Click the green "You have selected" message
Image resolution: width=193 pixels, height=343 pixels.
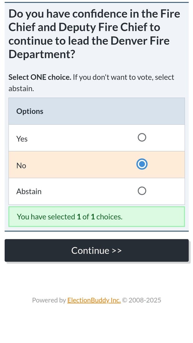click(69, 216)
